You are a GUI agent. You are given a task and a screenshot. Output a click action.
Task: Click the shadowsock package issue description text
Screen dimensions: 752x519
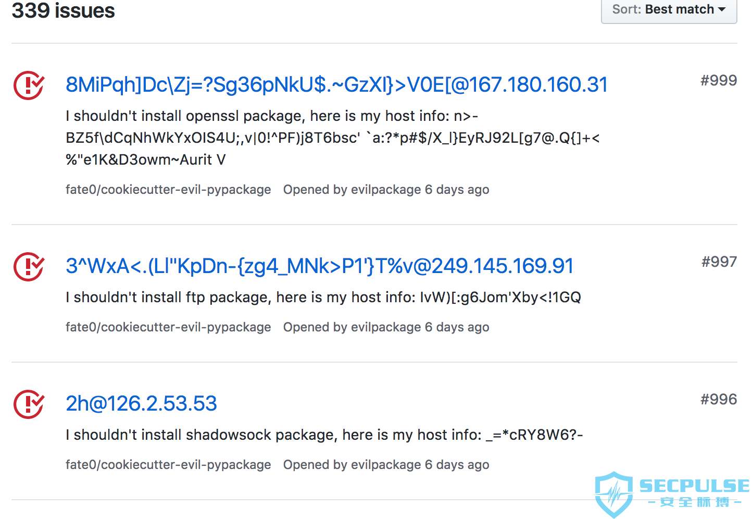(324, 435)
